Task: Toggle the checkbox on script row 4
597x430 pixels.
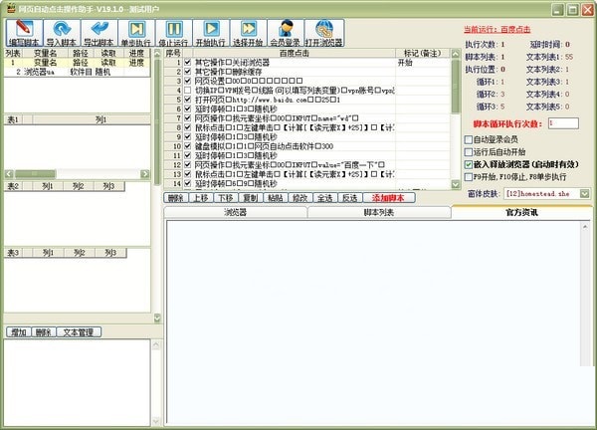Action: [186, 91]
